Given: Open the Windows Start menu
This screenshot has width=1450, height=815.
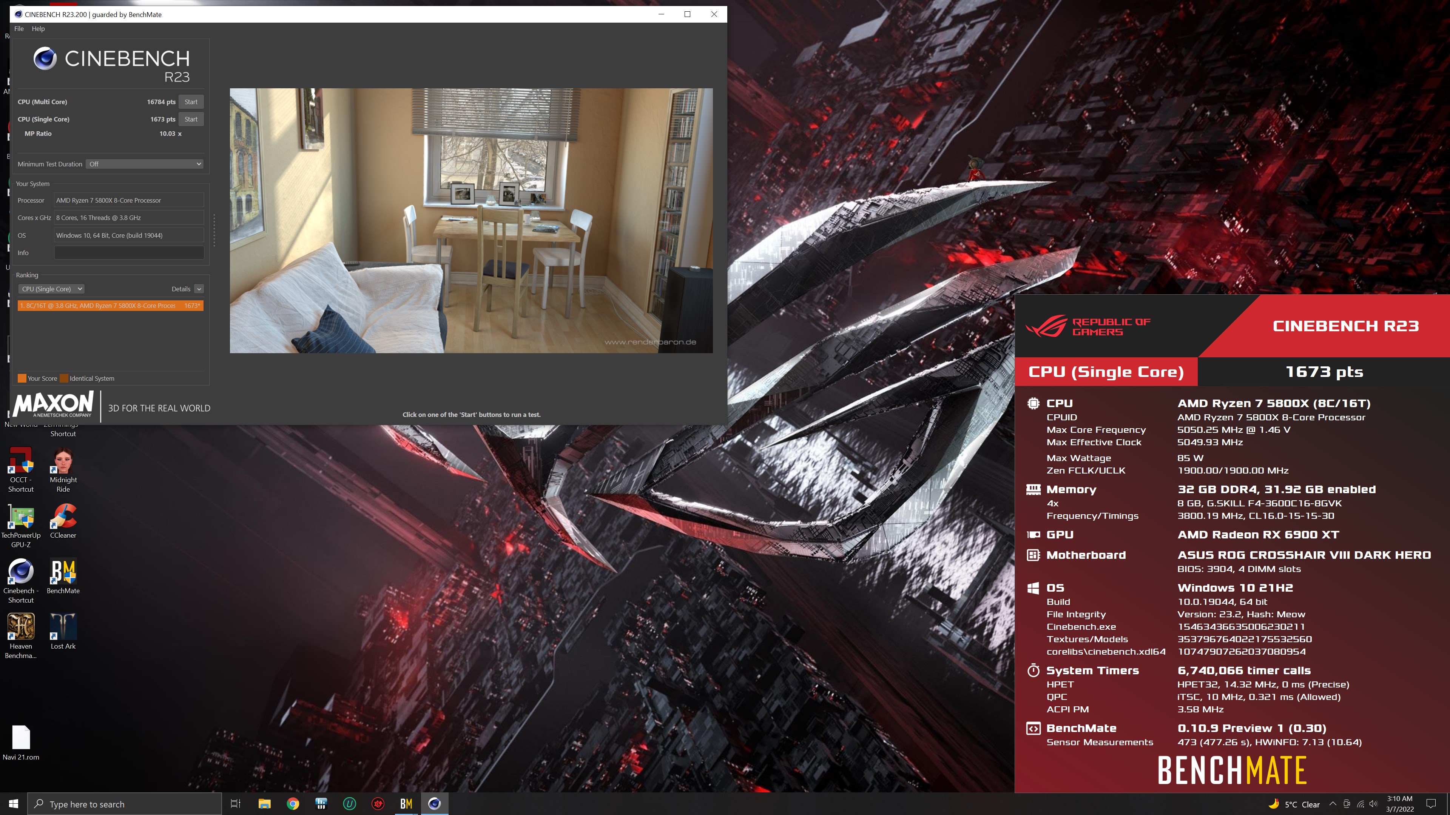Looking at the screenshot, I should click(14, 804).
